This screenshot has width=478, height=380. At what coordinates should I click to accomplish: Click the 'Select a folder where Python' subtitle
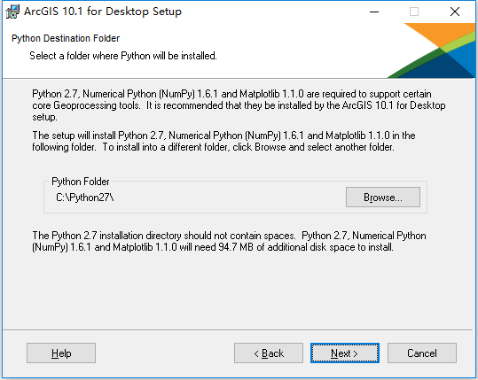(123, 56)
